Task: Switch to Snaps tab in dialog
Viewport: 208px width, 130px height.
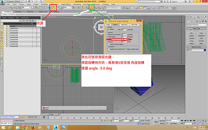Action: 108,25
